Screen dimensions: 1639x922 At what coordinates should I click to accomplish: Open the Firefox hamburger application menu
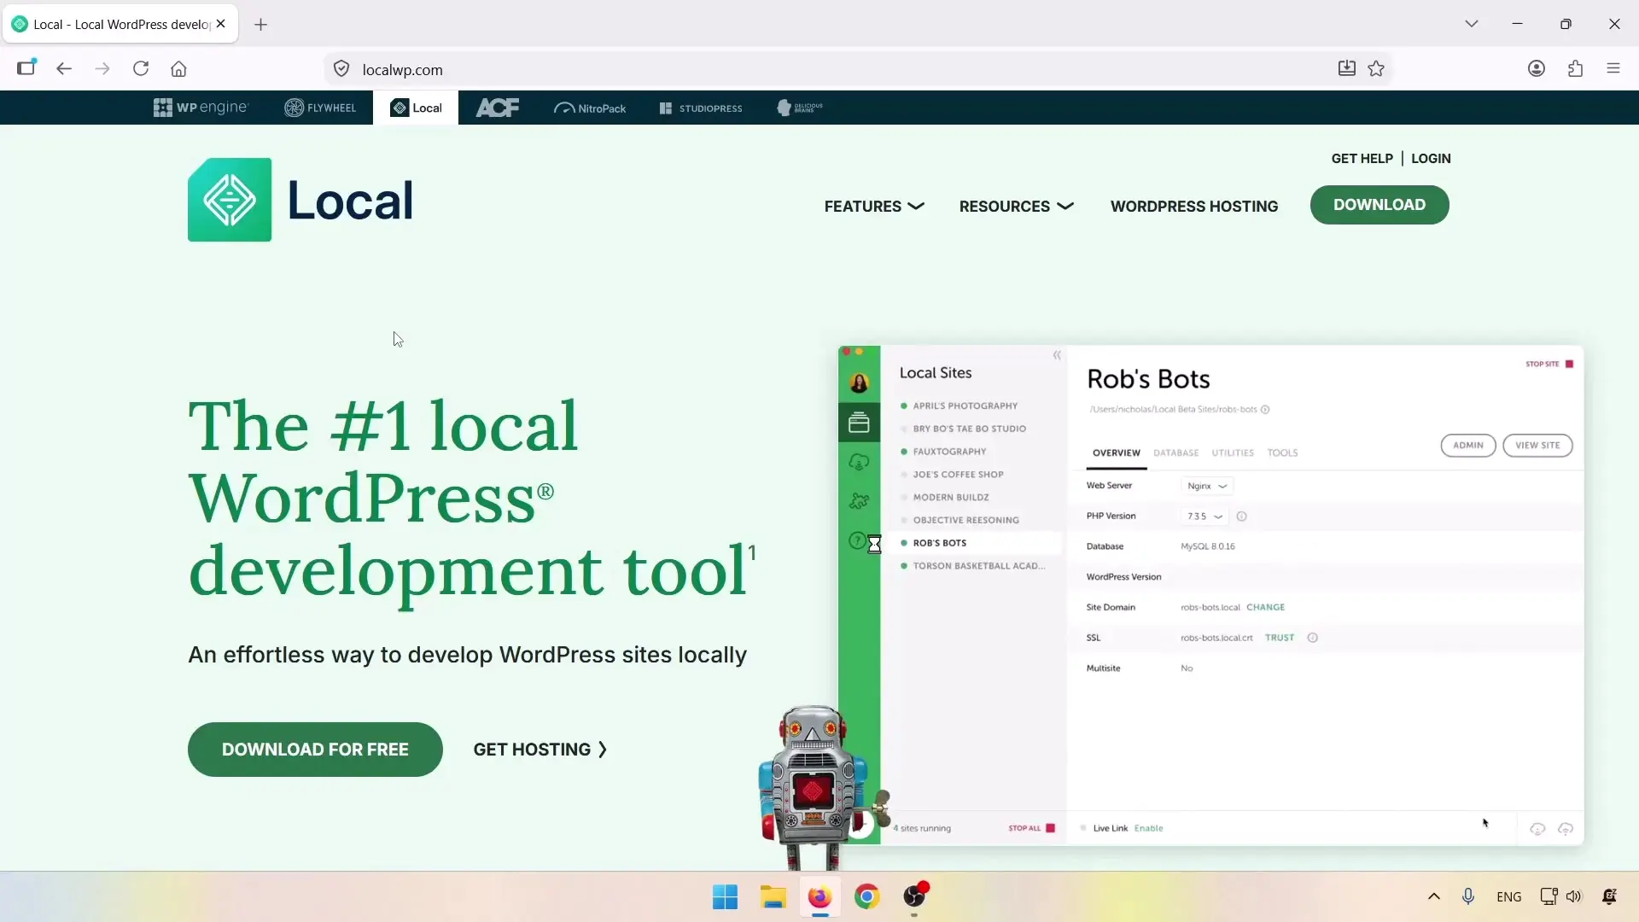pos(1613,69)
